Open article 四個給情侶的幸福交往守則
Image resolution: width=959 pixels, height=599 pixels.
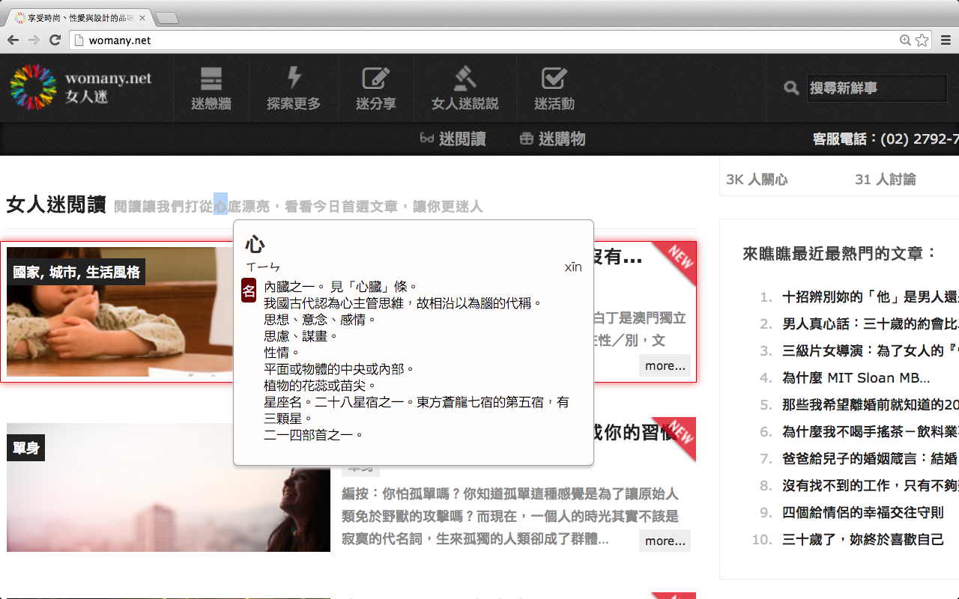coord(862,513)
